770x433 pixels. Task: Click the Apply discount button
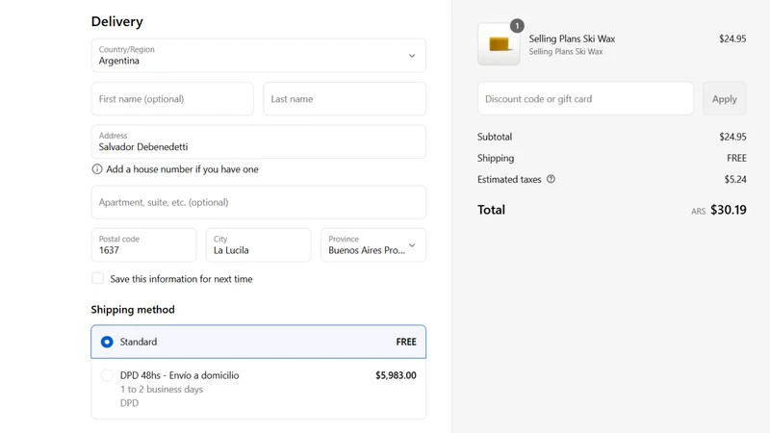(725, 99)
